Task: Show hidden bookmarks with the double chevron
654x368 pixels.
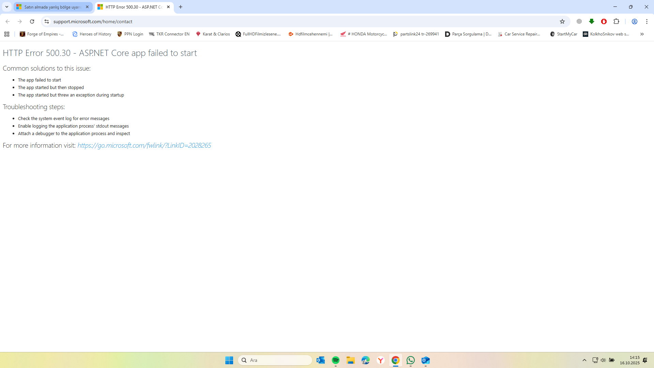Action: (642, 34)
